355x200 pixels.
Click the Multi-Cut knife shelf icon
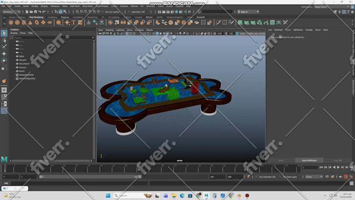(x=218, y=22)
